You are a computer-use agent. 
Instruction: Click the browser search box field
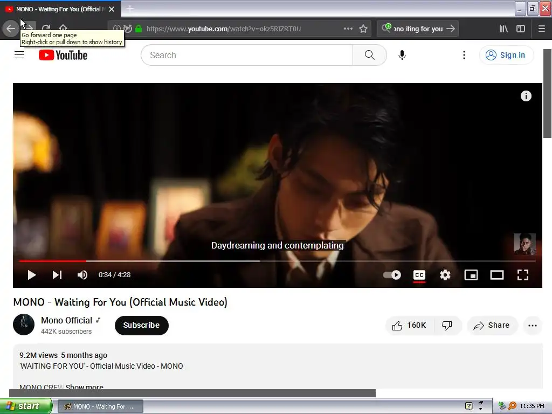click(418, 29)
